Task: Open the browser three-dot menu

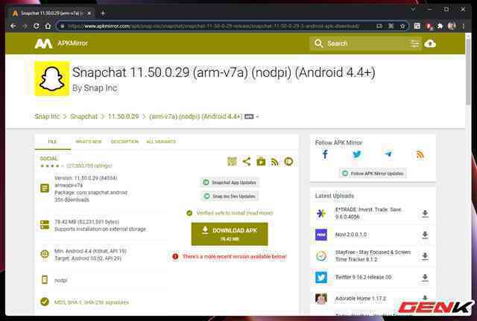Action: pos(464,26)
